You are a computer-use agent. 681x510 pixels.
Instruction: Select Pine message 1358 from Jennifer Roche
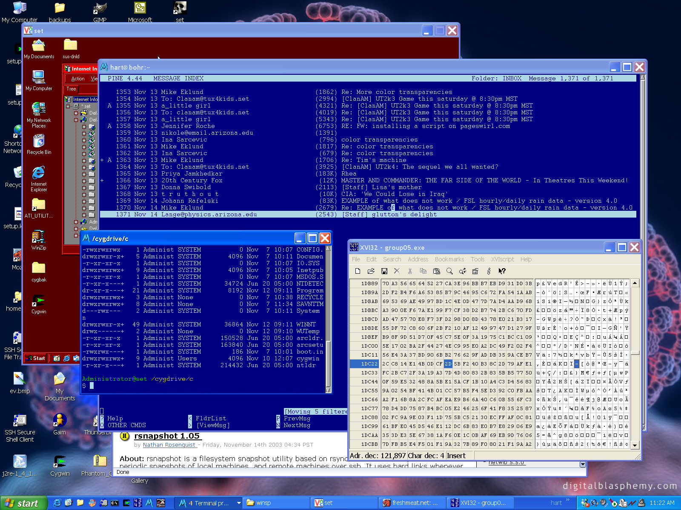pos(368,126)
